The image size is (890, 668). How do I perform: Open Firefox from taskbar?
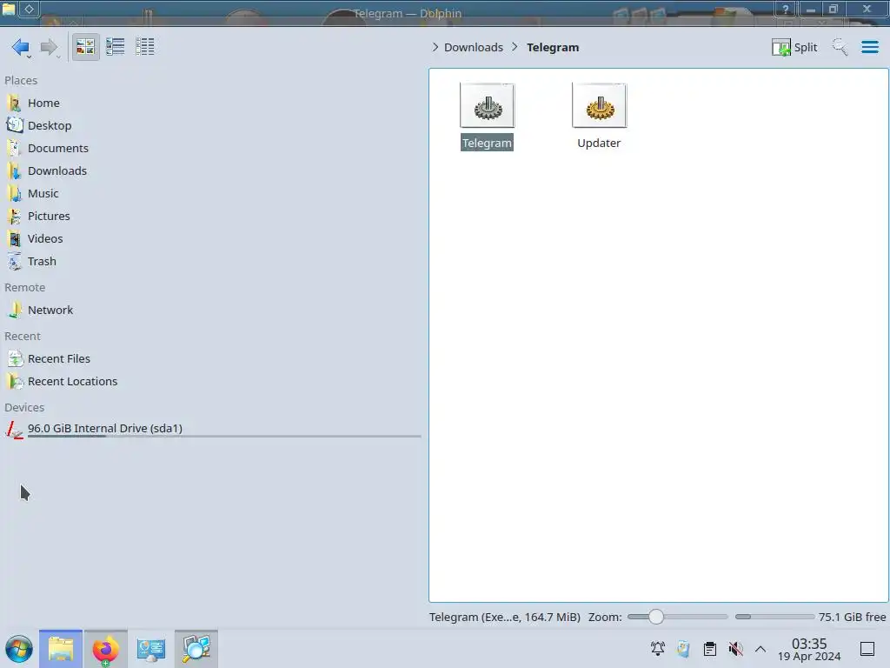pos(105,649)
